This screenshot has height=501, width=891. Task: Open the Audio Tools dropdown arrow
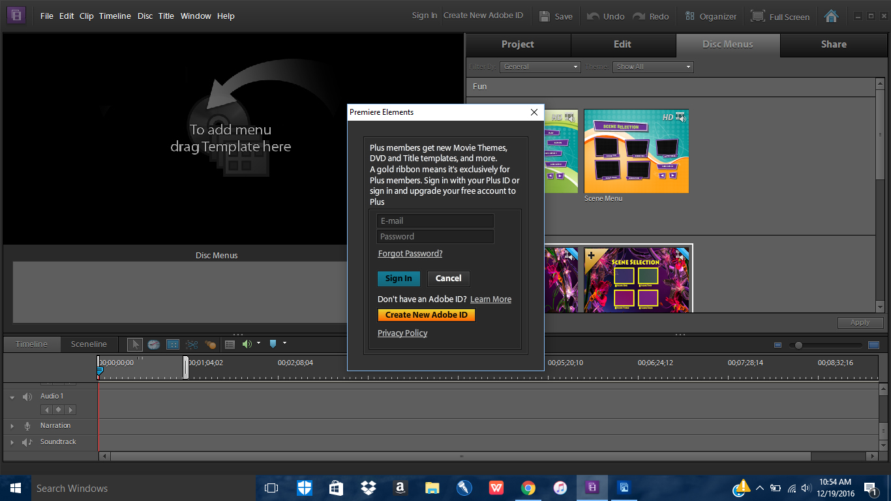(258, 343)
